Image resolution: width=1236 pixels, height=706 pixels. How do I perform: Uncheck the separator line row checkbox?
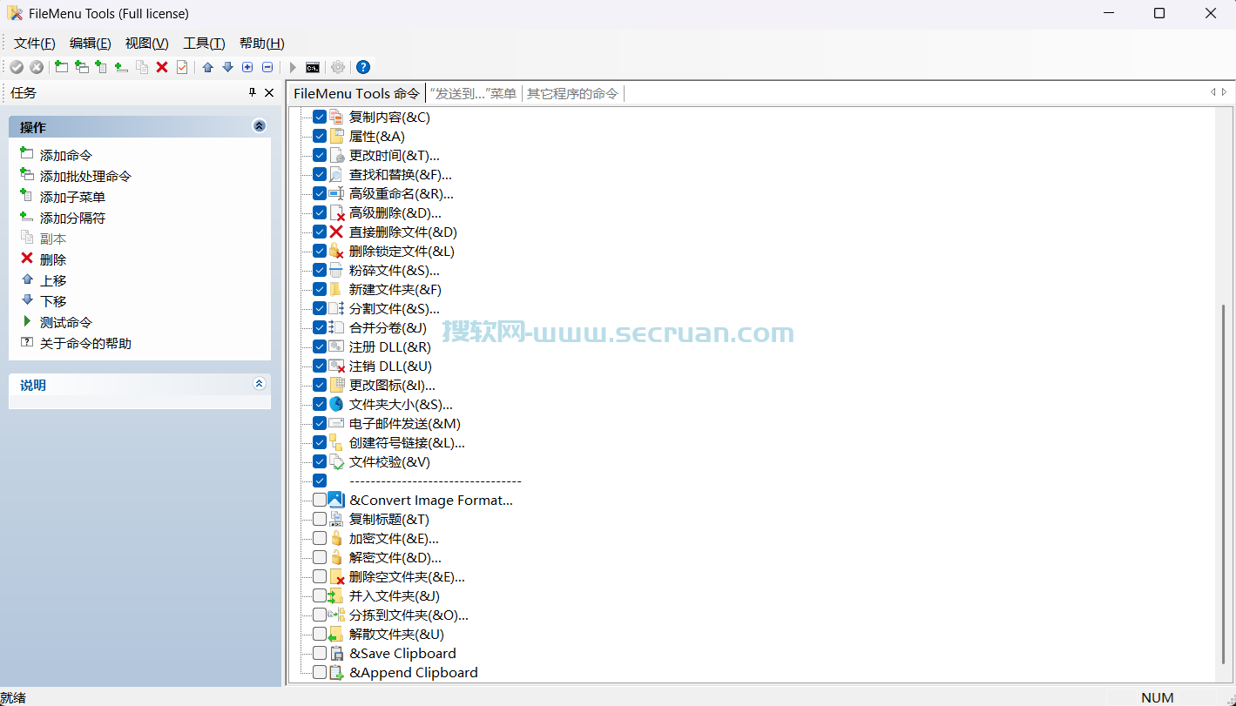(320, 481)
